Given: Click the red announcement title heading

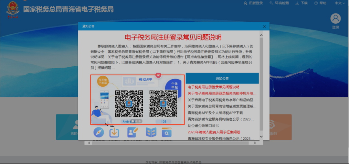Looking at the screenshot, I should 173,37.
